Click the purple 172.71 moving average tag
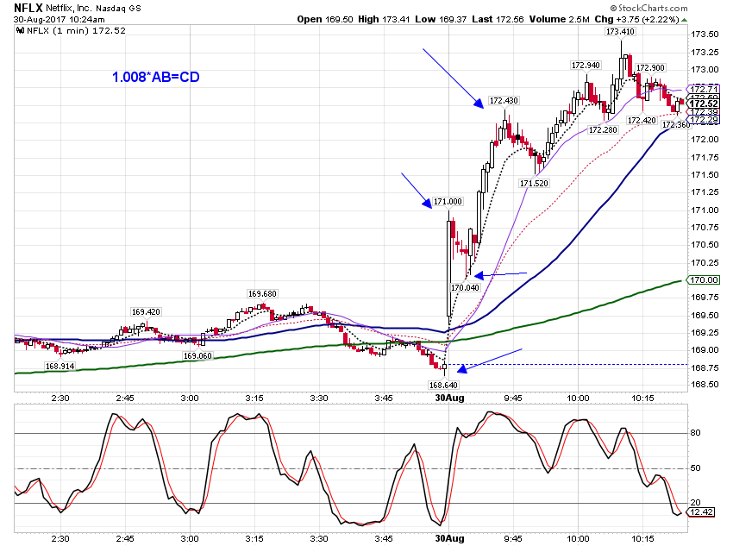733x546 pixels. pos(704,89)
